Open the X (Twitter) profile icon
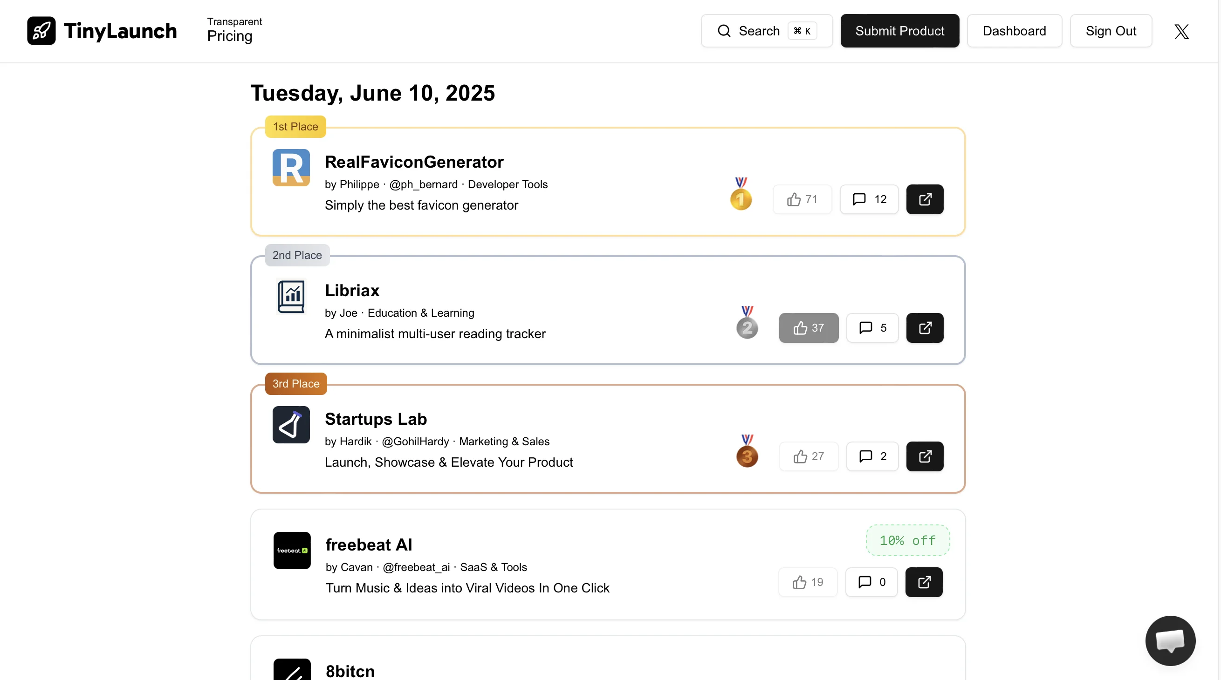The width and height of the screenshot is (1221, 680). [1181, 31]
